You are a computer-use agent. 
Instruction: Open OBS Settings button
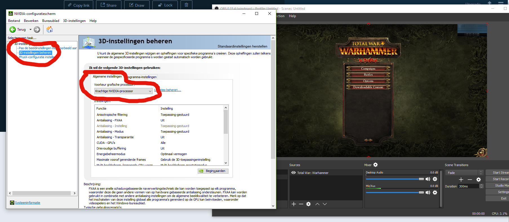point(497,192)
